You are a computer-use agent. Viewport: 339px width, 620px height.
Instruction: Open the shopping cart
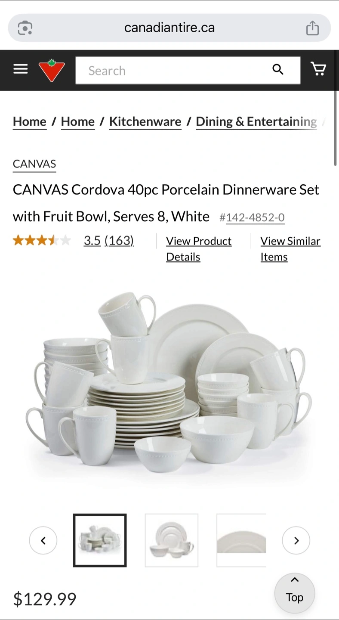(318, 69)
